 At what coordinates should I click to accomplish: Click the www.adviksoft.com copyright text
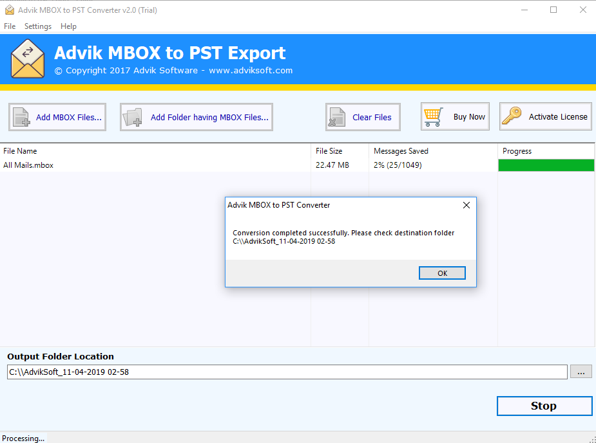point(251,71)
